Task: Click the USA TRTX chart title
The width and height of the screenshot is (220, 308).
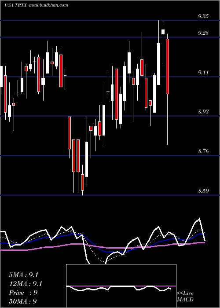Action: (36, 5)
